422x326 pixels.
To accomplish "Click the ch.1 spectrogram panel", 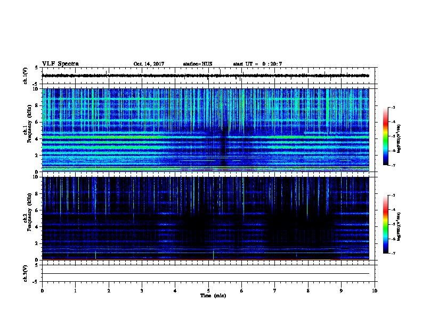I will tap(206, 130).
